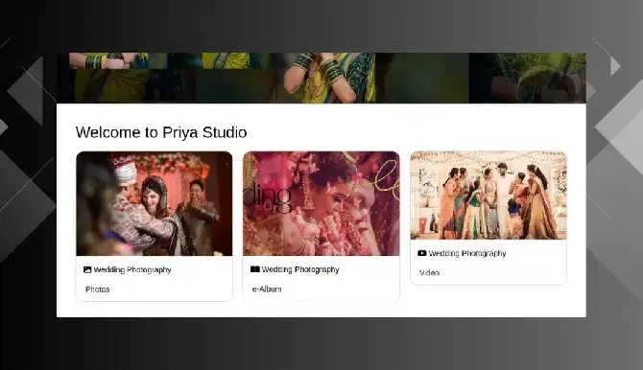Click the photo icon beside Photos card title
The height and width of the screenshot is (370, 643).
(x=87, y=269)
